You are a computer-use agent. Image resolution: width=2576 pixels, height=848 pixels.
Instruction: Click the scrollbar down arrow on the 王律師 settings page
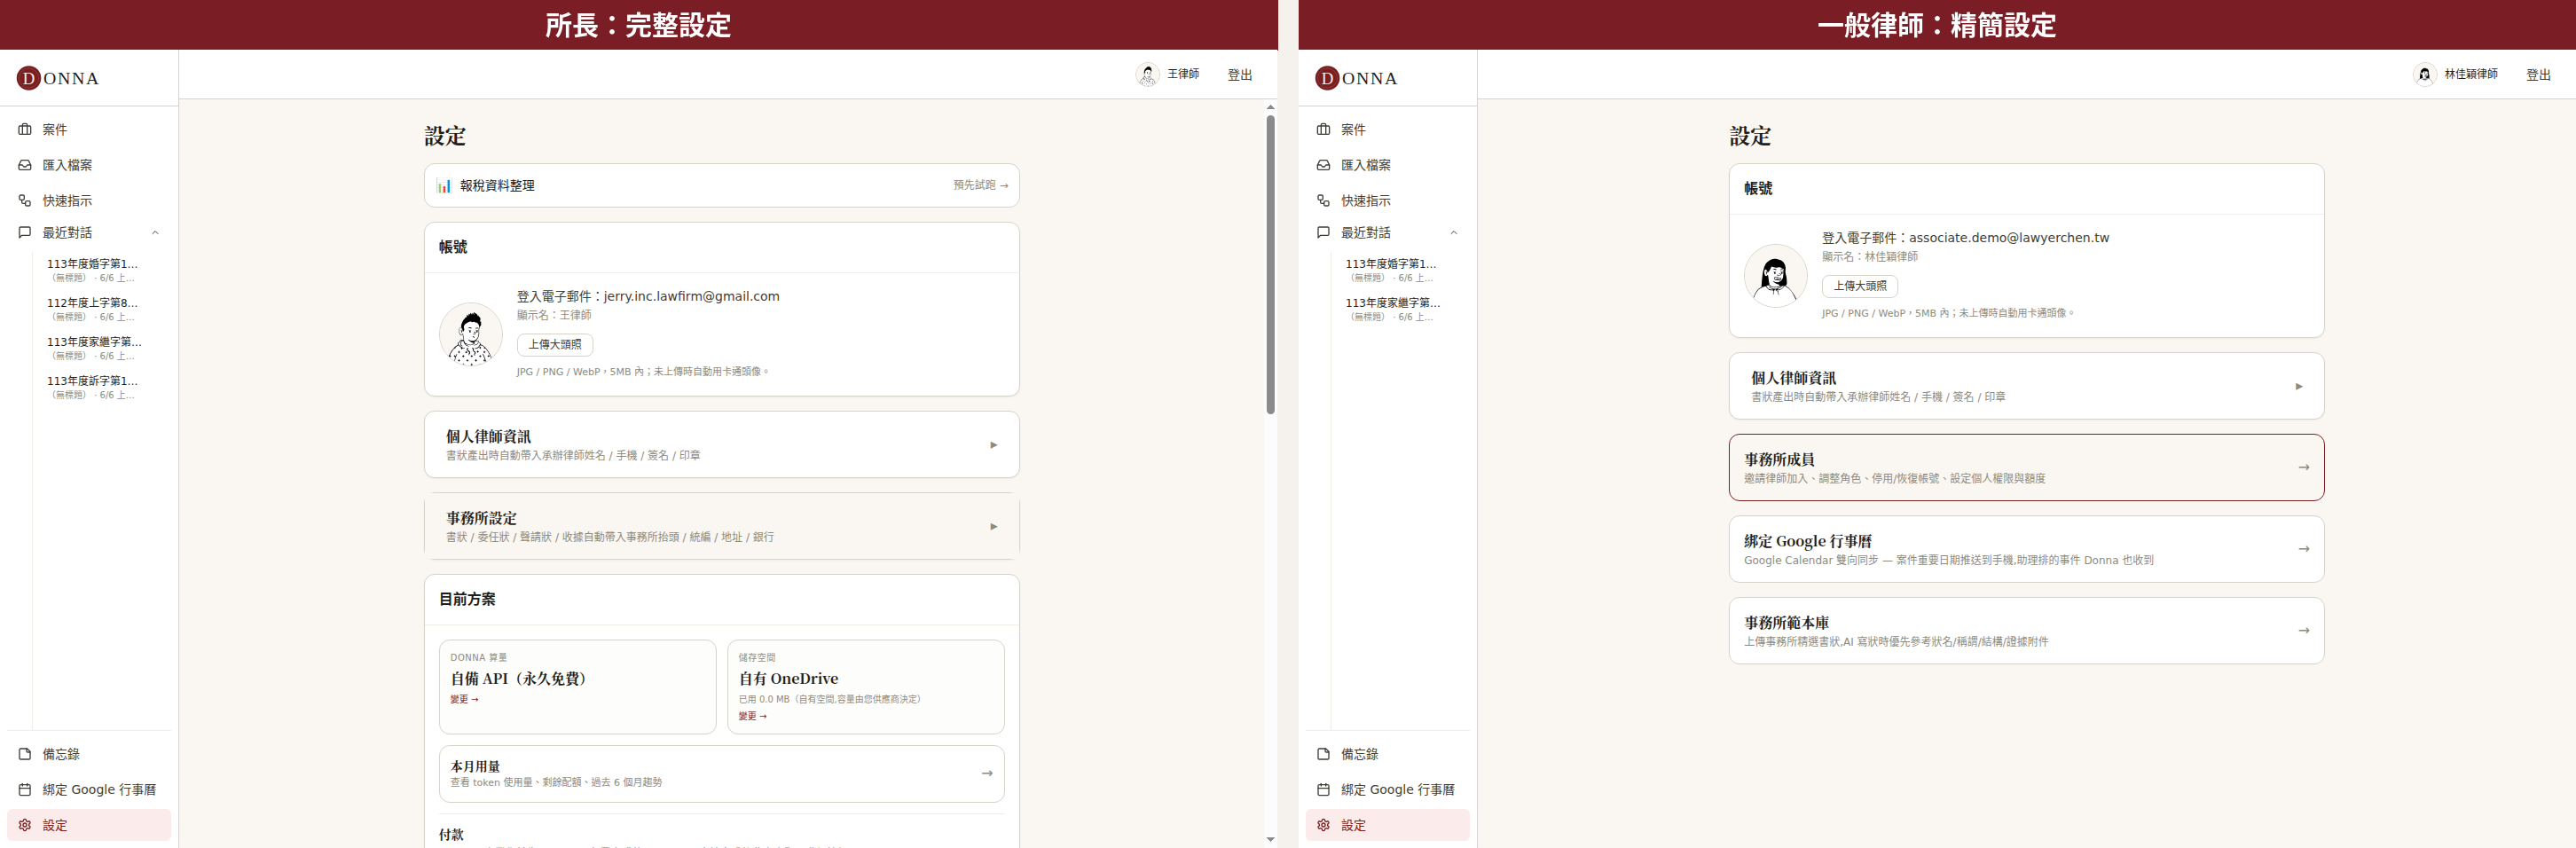click(x=1270, y=840)
